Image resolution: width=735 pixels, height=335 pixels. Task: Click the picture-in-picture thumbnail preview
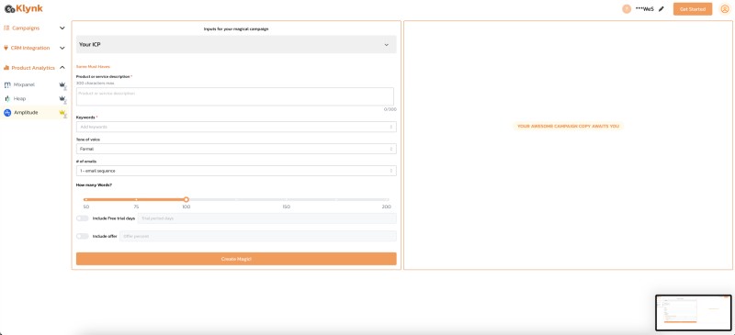694,313
